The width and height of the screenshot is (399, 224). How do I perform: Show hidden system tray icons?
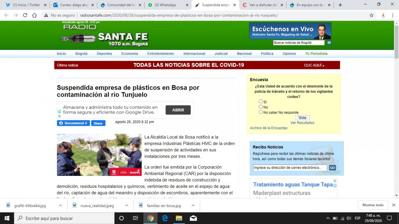[x=328, y=218]
